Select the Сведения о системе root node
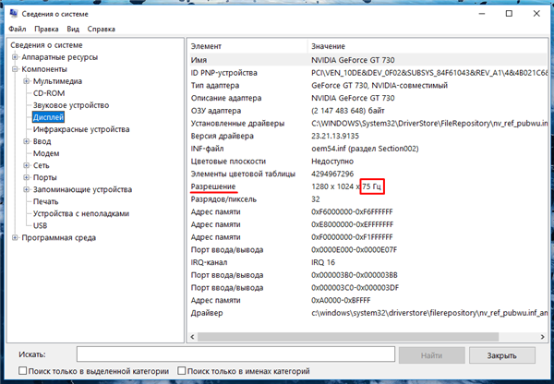554x384 pixels. pyautogui.click(x=46, y=45)
